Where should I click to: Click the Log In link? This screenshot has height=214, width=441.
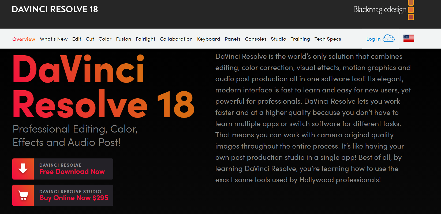point(373,39)
